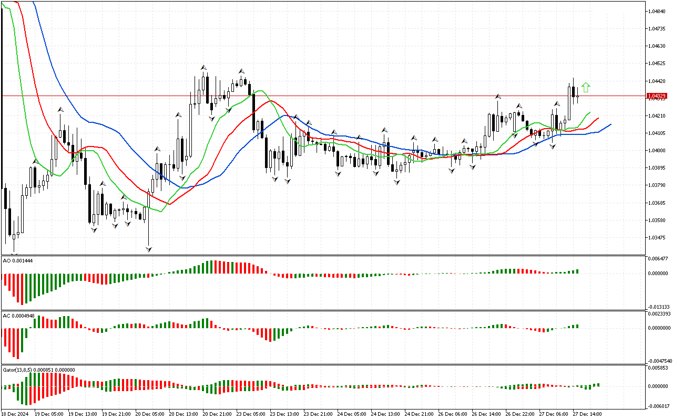
Task: Click the 19 Dec 13:00 time label
Action: pos(83,414)
